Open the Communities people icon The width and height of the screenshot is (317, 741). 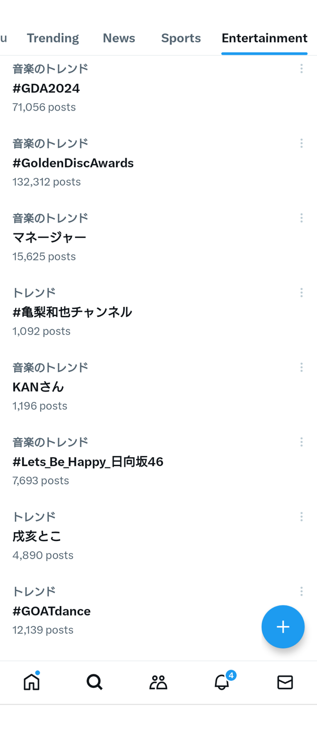158,682
